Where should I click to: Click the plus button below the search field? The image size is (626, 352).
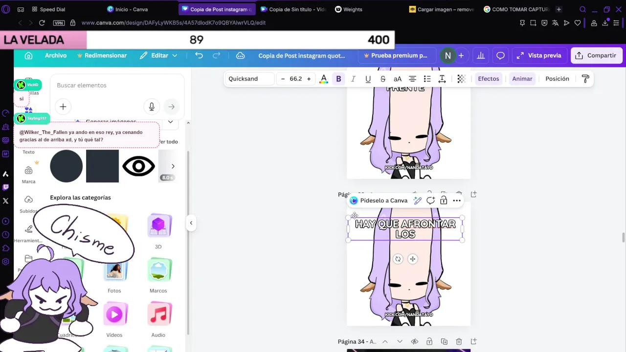pyautogui.click(x=63, y=107)
